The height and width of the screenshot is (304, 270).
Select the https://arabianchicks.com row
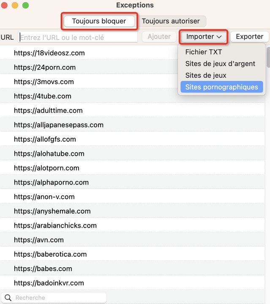point(133,225)
